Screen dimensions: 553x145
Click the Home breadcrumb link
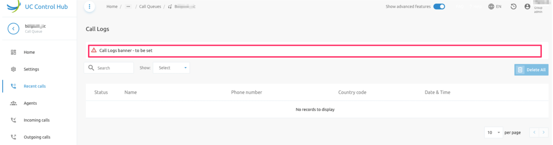point(112,7)
